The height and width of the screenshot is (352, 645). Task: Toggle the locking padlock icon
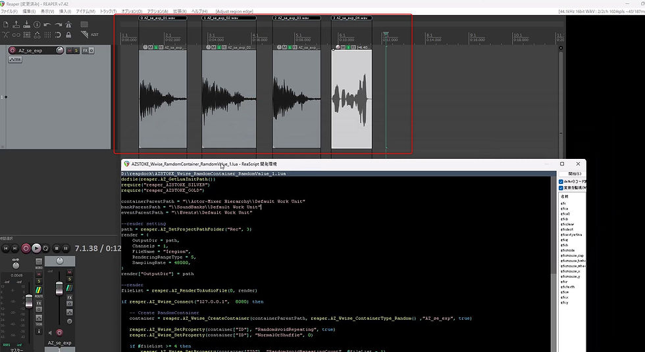point(68,35)
